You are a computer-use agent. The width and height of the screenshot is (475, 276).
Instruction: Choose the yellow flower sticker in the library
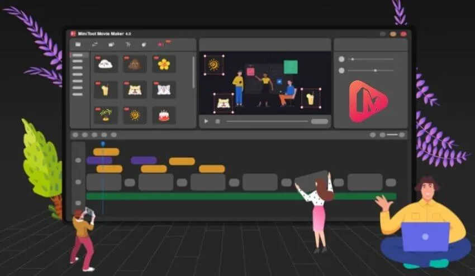click(x=164, y=64)
